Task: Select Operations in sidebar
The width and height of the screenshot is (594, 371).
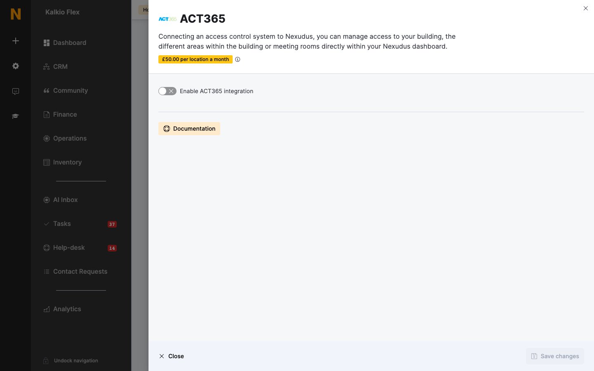Action: (65, 139)
